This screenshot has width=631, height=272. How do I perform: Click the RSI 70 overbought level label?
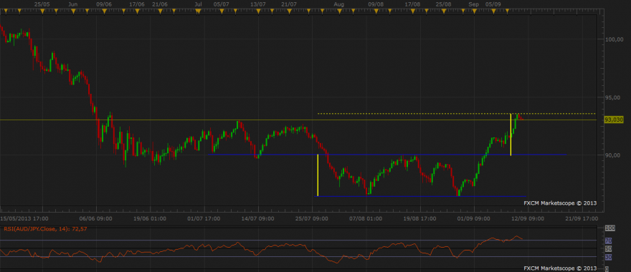[609, 241]
